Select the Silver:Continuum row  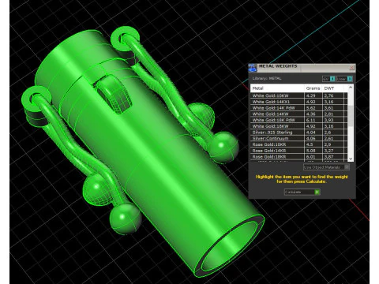298,138
